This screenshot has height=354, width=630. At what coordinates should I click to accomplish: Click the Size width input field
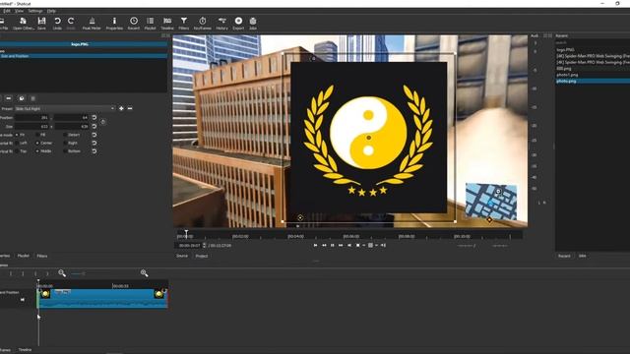[31, 126]
